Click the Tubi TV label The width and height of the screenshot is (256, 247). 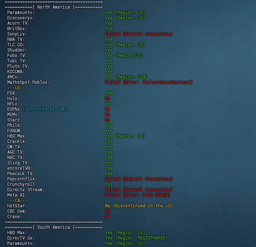[17, 61]
